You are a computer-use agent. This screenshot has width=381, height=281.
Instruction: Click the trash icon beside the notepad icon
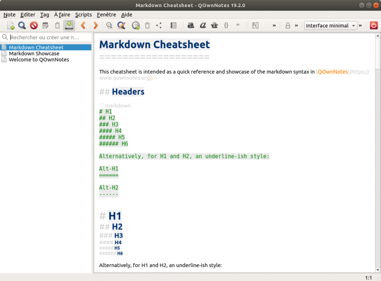(x=57, y=25)
